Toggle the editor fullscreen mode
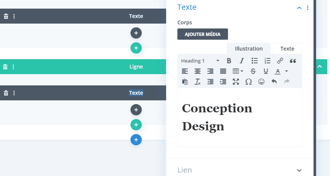The height and width of the screenshot is (176, 330). 236,82
